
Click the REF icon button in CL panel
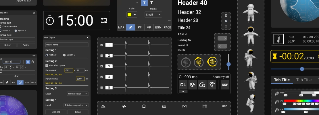pos(225,85)
